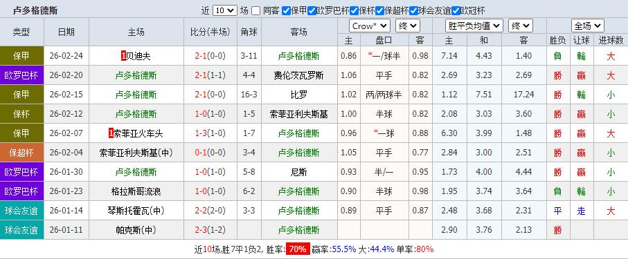The image size is (628, 259).
Task: Open the 终 dropdown next to 胜平负均值
Action: coord(521,26)
